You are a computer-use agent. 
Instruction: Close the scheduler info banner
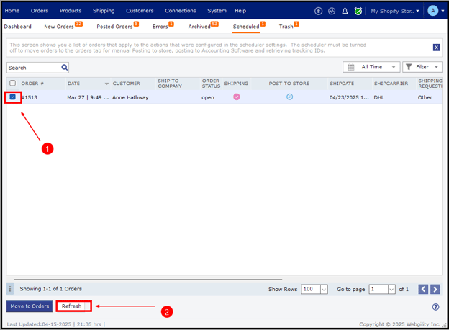(x=436, y=48)
